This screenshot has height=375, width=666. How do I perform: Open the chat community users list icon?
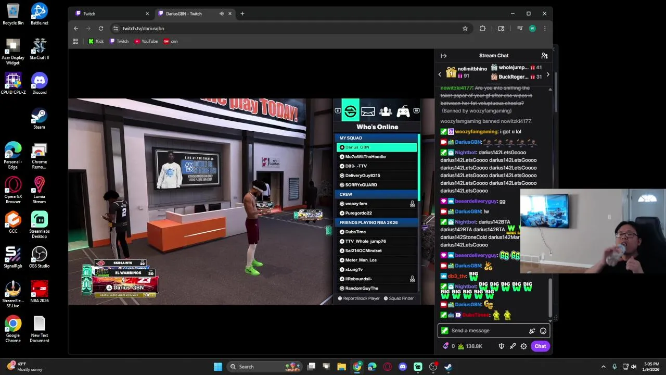[x=544, y=56]
